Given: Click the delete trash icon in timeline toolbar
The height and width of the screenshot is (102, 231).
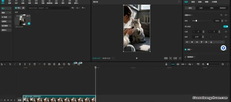Looking at the screenshot, I should 35,64.
